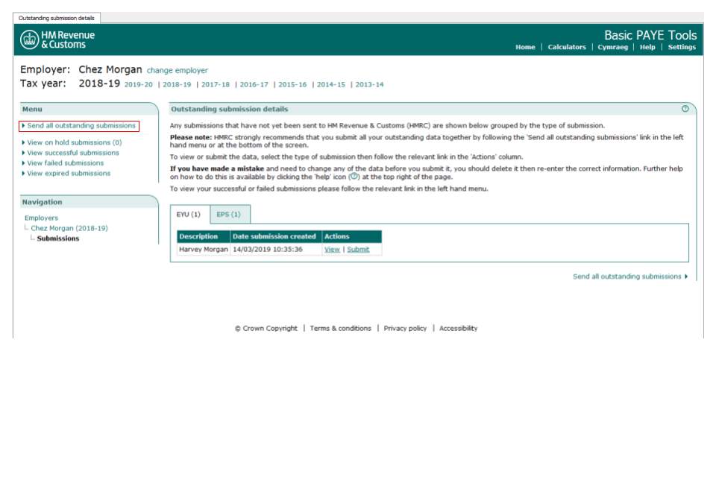The image size is (716, 477).
Task: Open View on hold submissions (0)
Action: pyautogui.click(x=75, y=142)
